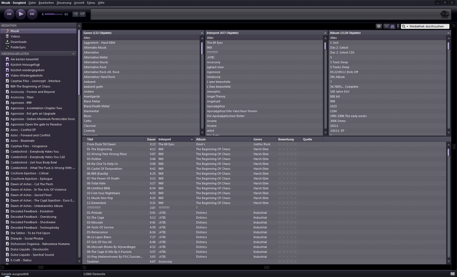The image size is (457, 277).
Task: Add a new playlist with plus icon
Action: [73, 54]
